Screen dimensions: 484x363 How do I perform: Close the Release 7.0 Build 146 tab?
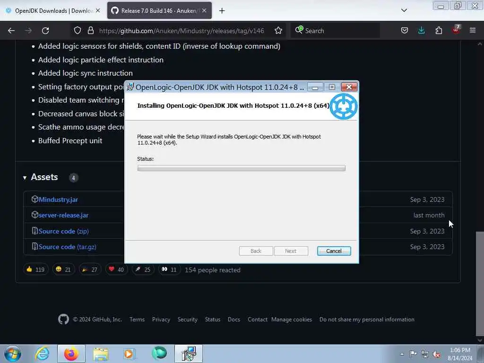point(204,10)
